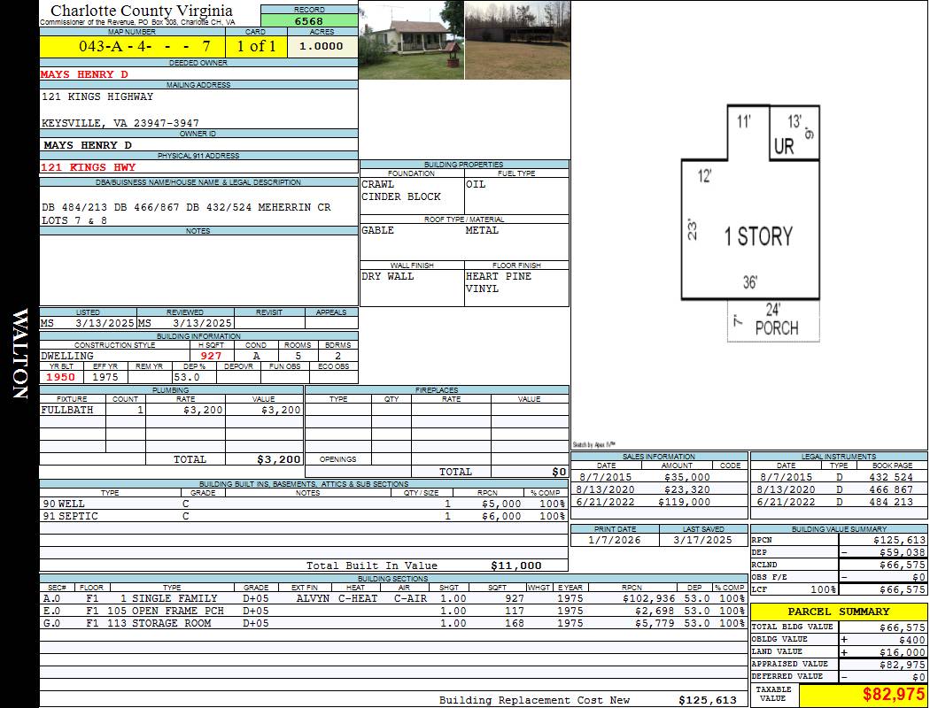Click the taxable value $82,975
930x708 pixels.
(x=894, y=695)
